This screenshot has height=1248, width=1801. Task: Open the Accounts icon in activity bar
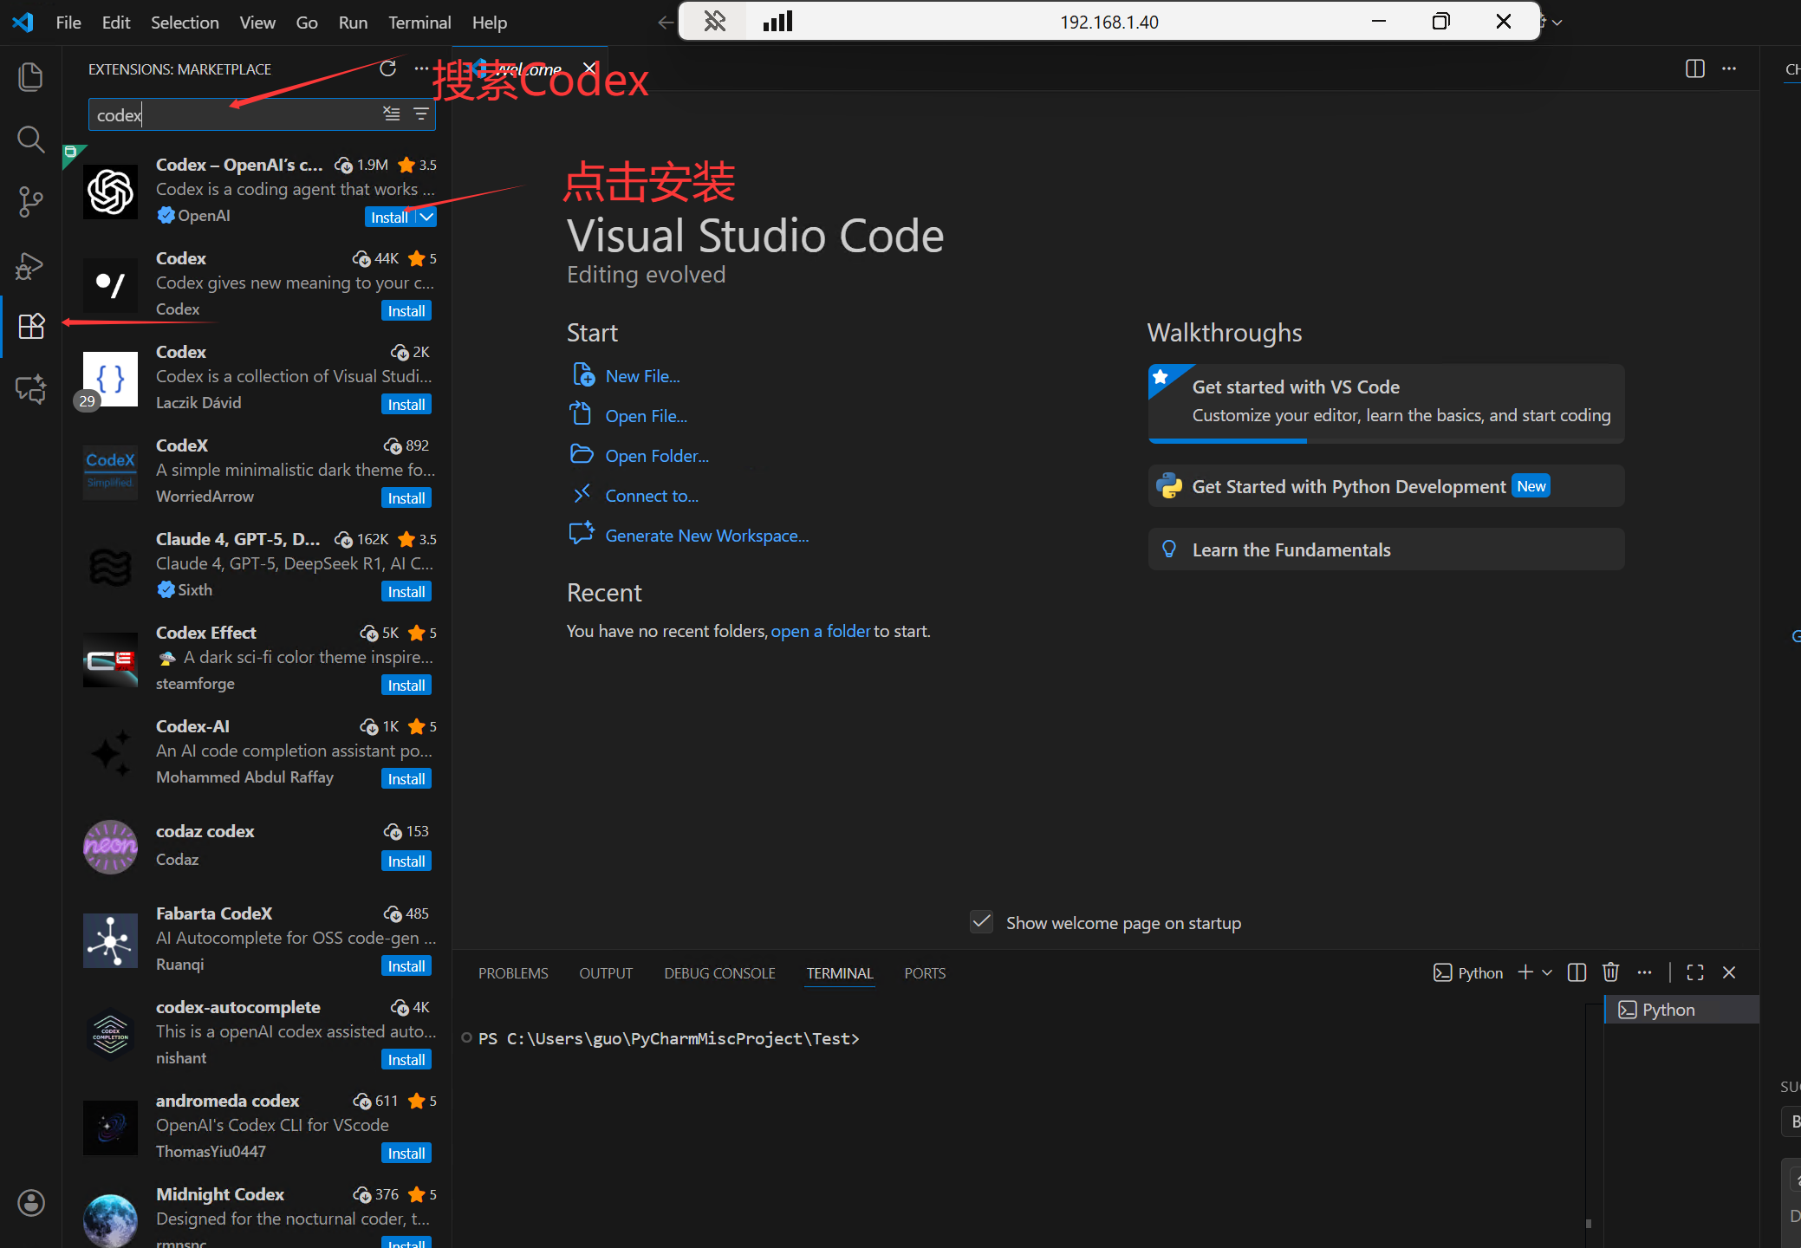click(30, 1202)
